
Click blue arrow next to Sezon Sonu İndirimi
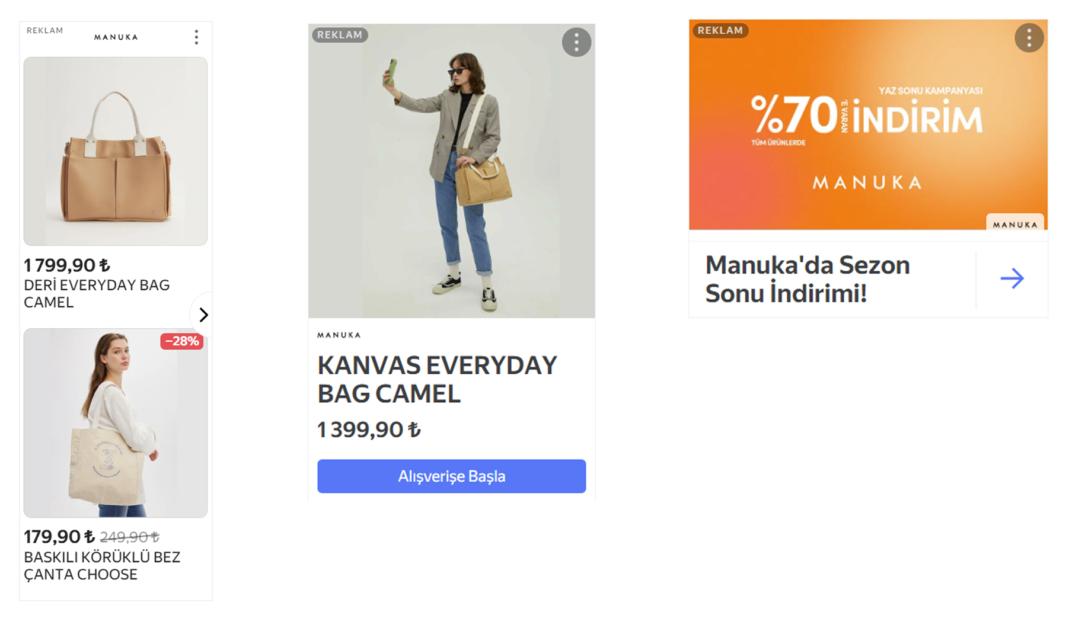coord(1011,278)
